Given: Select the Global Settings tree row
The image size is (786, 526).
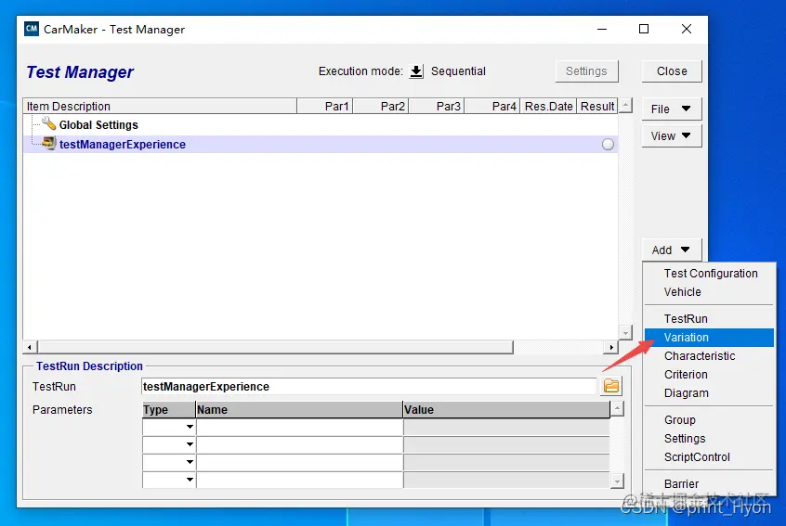Looking at the screenshot, I should (x=321, y=124).
